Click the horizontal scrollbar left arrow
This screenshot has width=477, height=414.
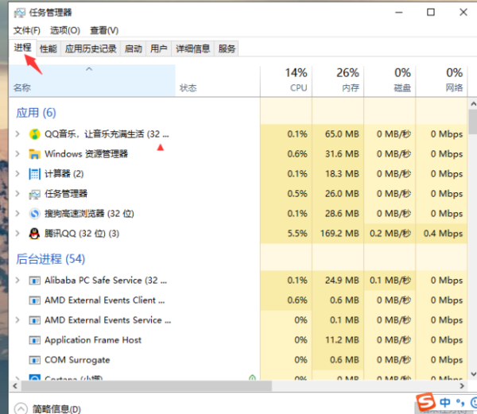(15, 385)
